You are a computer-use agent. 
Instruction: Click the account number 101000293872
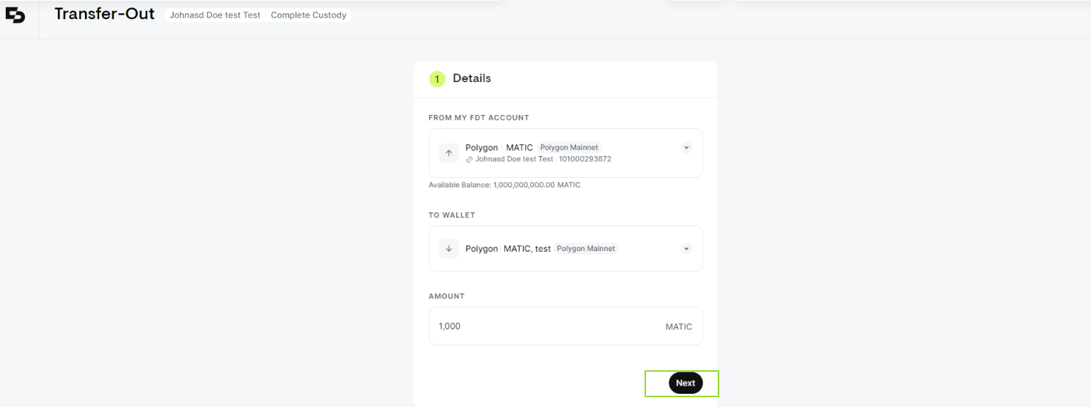585,159
